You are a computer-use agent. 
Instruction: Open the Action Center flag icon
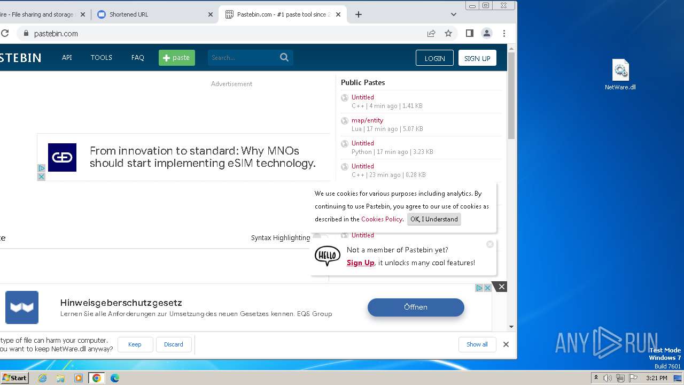point(632,378)
